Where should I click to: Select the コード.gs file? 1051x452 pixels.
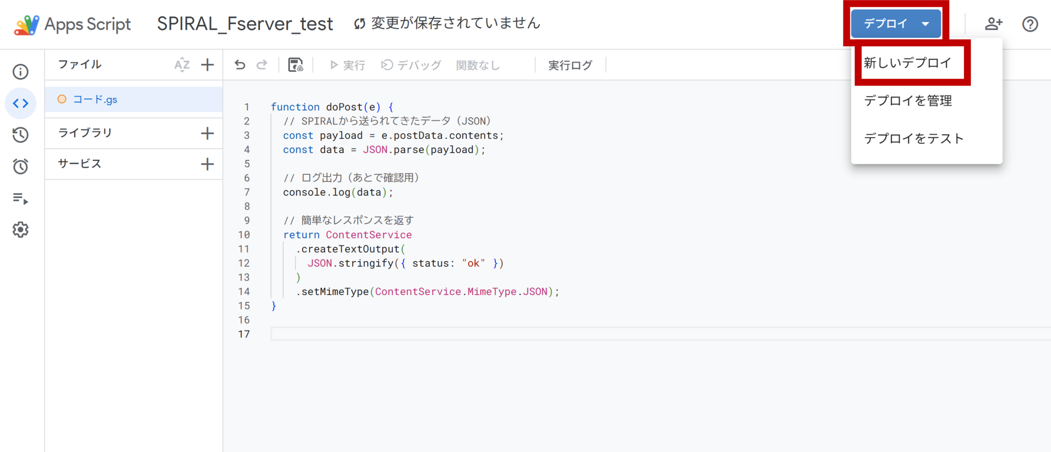(x=95, y=99)
